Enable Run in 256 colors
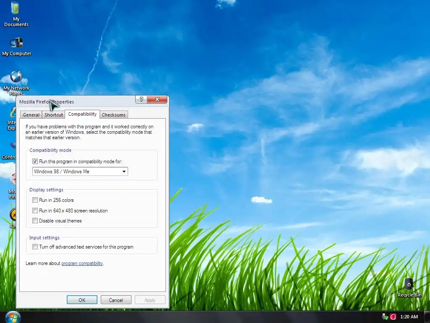Viewport: 430px width, 323px height. (35, 200)
